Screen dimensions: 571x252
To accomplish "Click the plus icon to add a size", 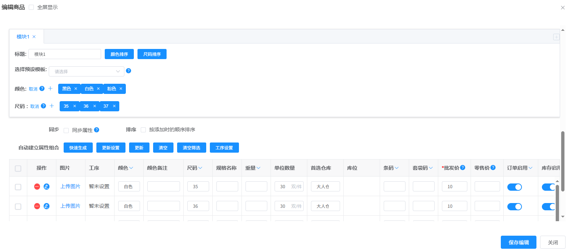I will pyautogui.click(x=52, y=106).
